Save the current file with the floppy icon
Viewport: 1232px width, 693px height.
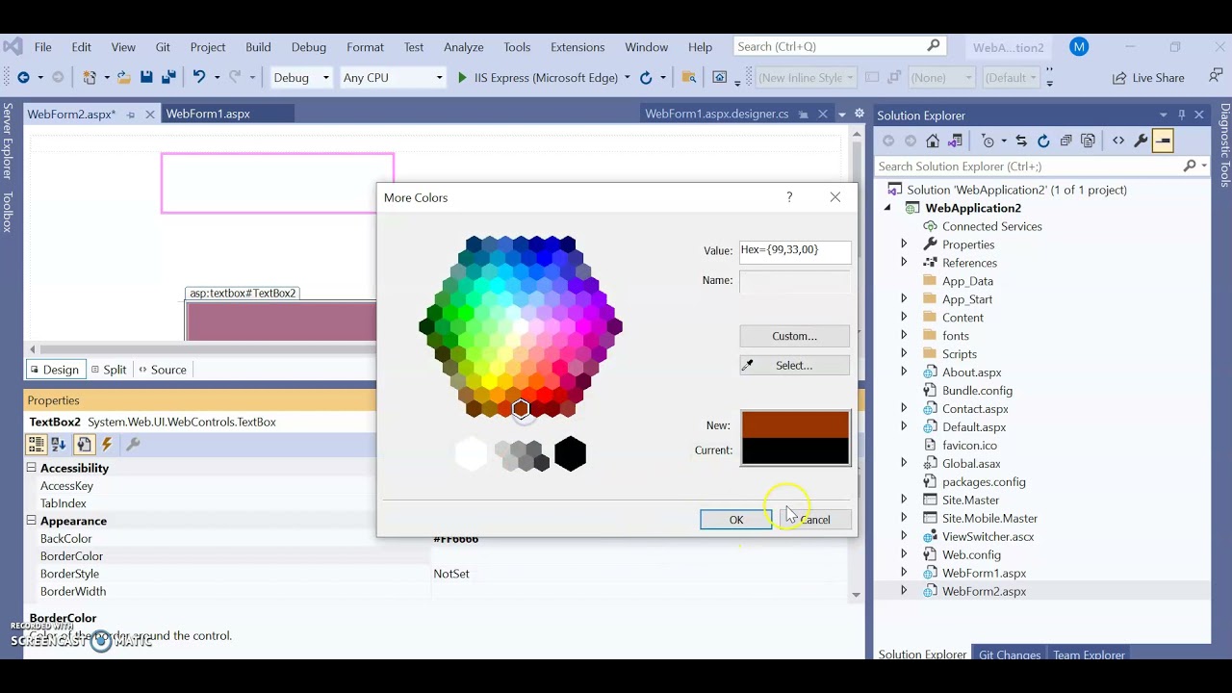tap(146, 78)
